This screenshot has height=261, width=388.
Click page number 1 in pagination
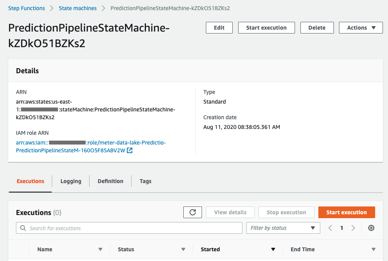pos(342,228)
